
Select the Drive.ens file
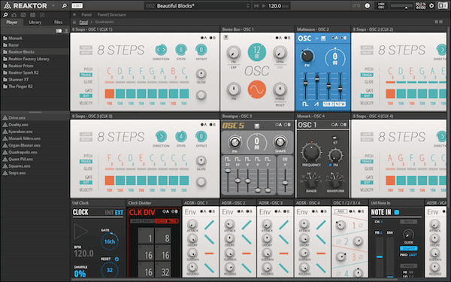point(17,118)
